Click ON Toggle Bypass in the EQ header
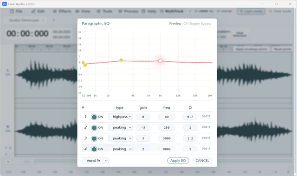 pyautogui.click(x=197, y=24)
